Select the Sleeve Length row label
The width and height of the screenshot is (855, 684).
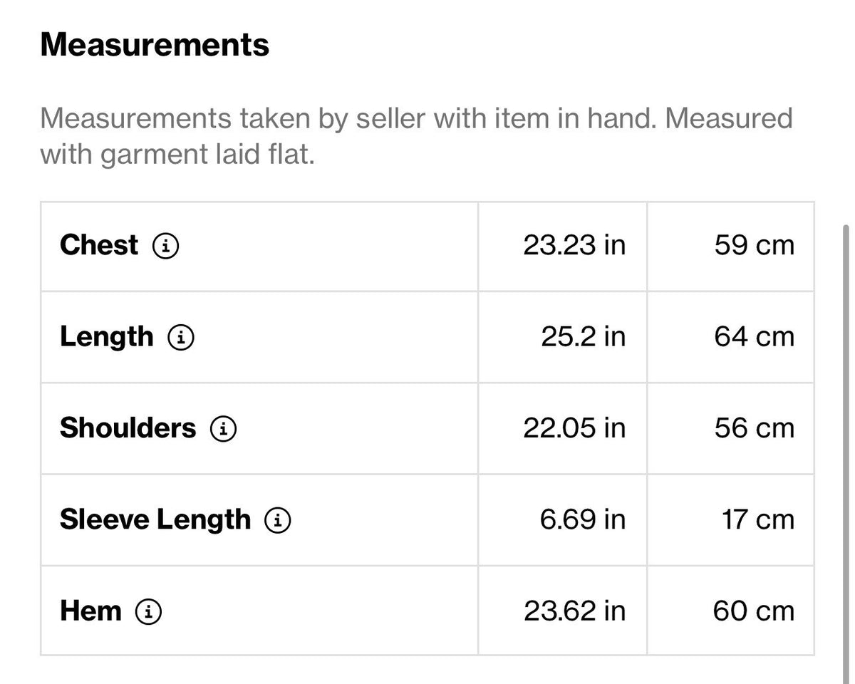click(155, 520)
